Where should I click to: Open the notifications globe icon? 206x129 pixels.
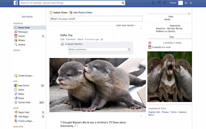click(164, 3)
